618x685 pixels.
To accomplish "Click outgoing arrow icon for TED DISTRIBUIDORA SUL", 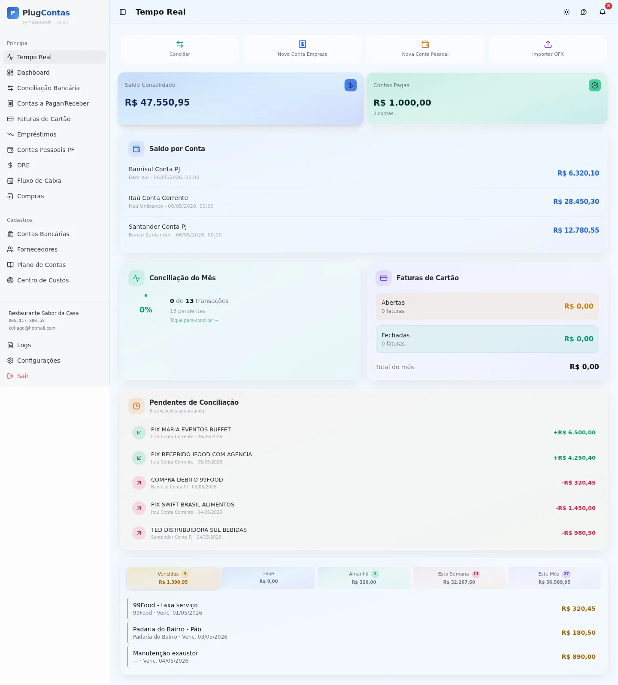I will [x=139, y=533].
